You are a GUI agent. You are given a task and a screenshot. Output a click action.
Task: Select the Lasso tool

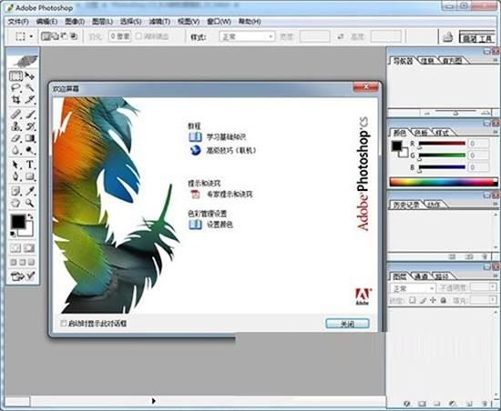[x=15, y=87]
